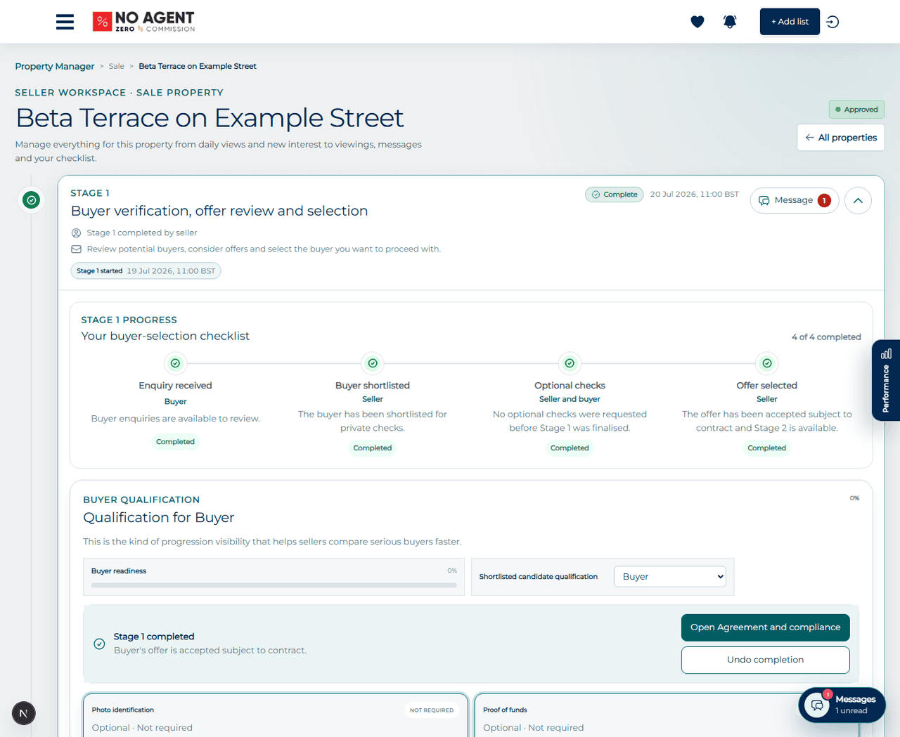The height and width of the screenshot is (737, 900).
Task: Click the + Add list button
Action: tap(790, 22)
